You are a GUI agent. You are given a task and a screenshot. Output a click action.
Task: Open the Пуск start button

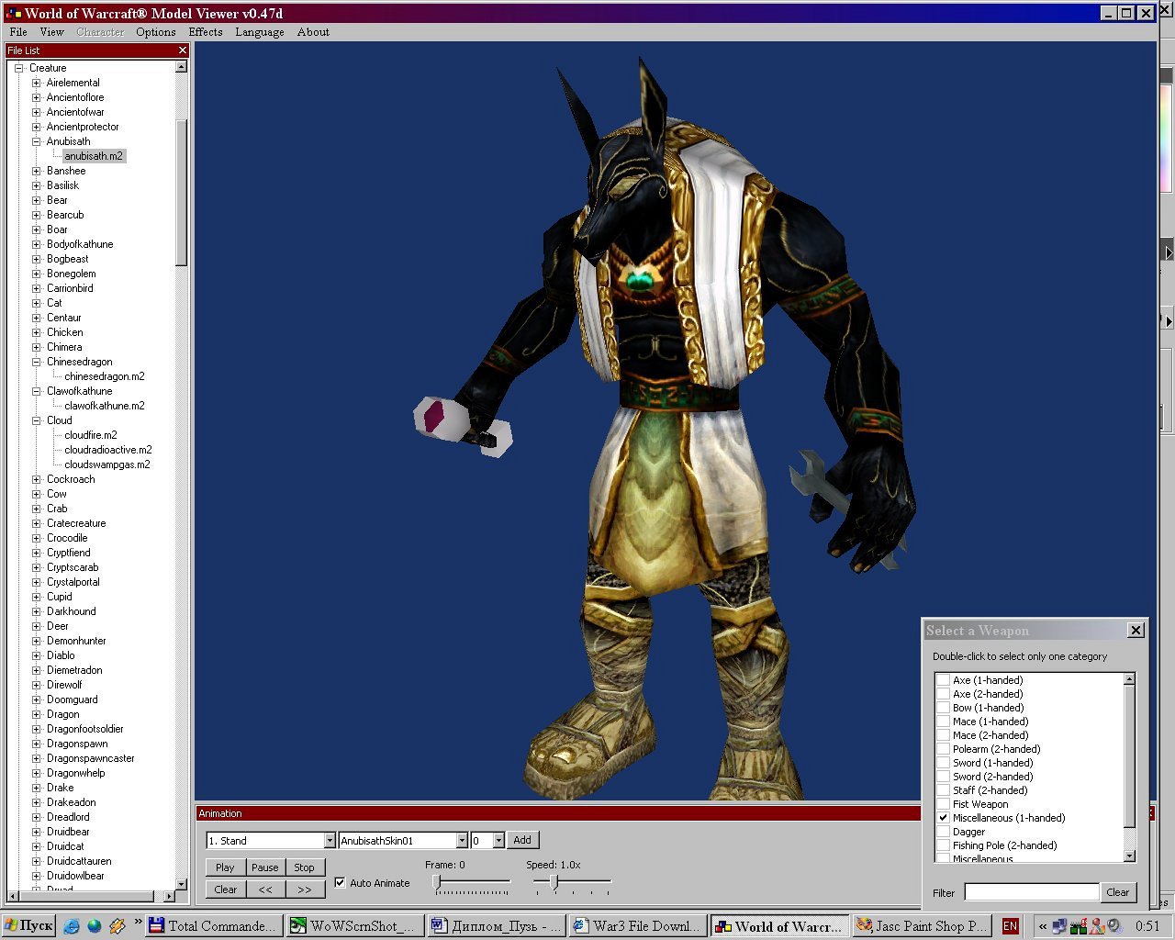click(28, 926)
